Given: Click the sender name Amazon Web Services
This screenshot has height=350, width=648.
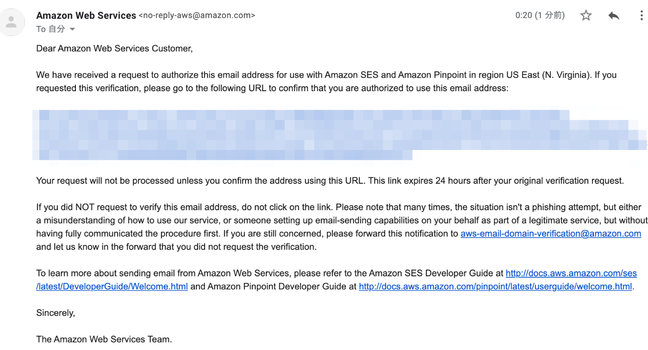Looking at the screenshot, I should pos(86,15).
